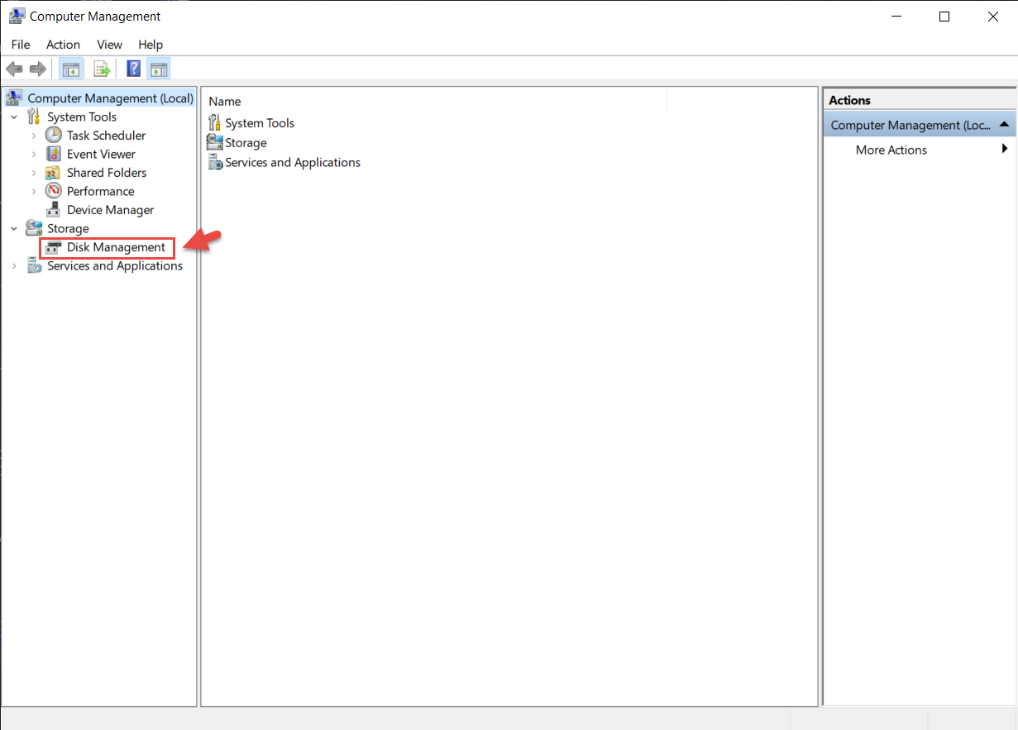Select Computer Management (Local) root label
Image resolution: width=1018 pixels, height=730 pixels.
point(111,98)
